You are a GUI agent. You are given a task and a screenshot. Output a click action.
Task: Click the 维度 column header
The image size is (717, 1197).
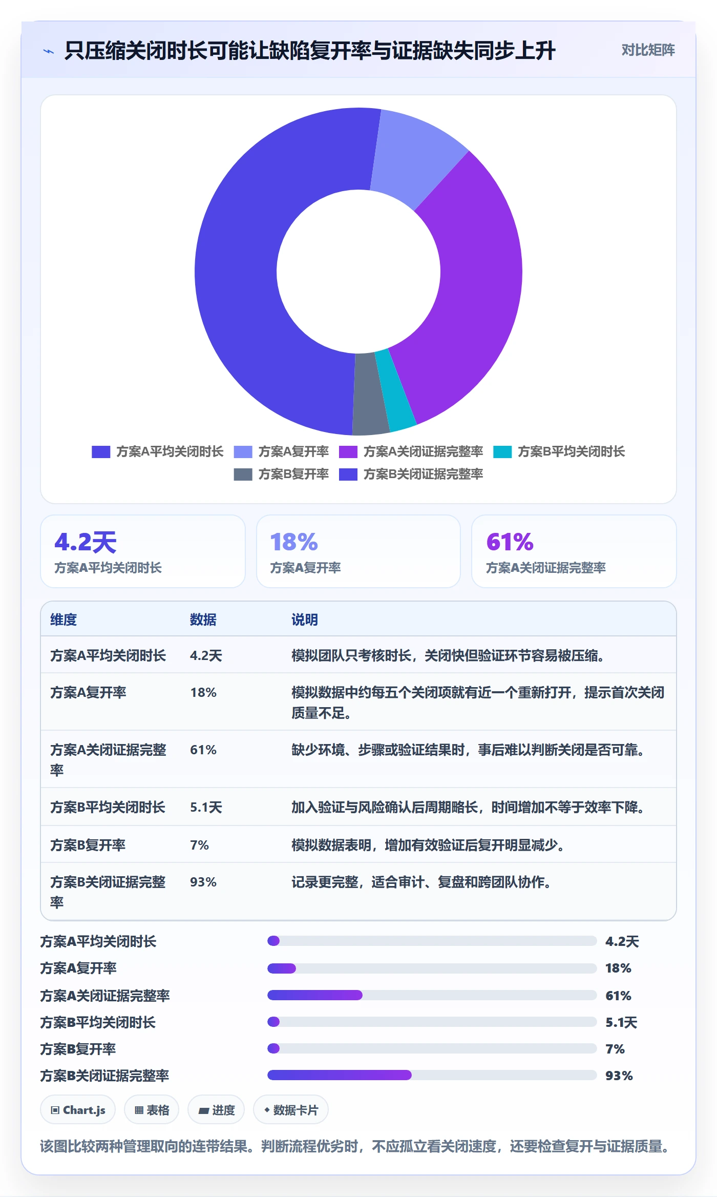[x=64, y=620]
